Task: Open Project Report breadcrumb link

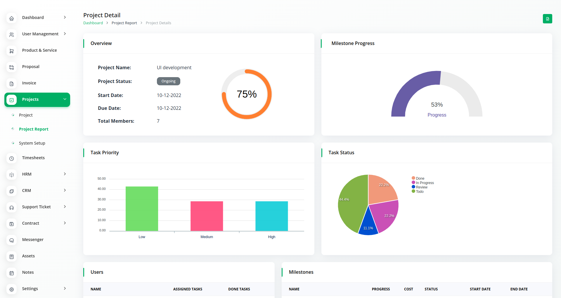Action: pyautogui.click(x=124, y=23)
